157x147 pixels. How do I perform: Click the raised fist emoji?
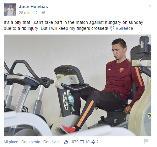pyautogui.click(x=112, y=28)
